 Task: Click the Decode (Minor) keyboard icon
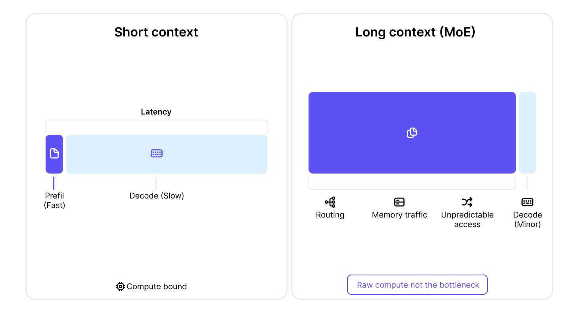pyautogui.click(x=527, y=202)
